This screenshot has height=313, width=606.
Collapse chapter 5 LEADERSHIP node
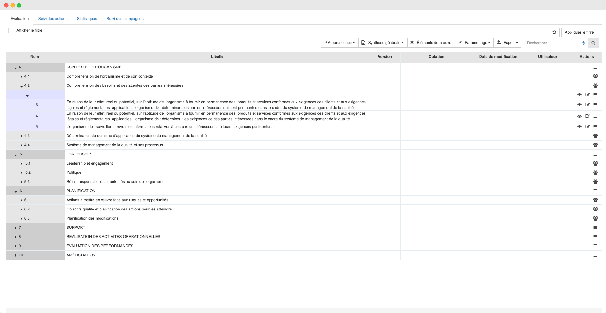[x=16, y=155]
